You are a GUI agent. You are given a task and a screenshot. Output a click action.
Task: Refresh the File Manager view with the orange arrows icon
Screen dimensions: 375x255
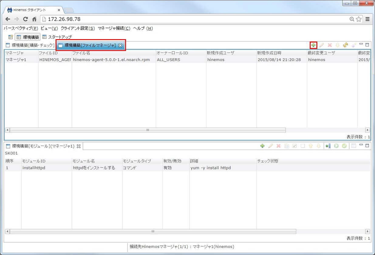[x=345, y=45]
